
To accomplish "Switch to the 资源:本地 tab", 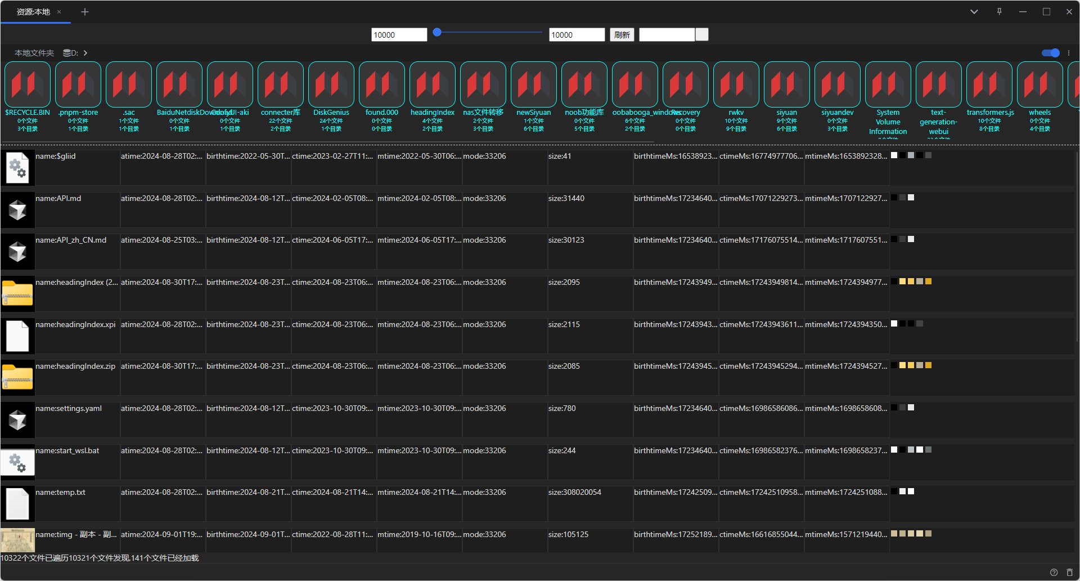I will pos(33,12).
